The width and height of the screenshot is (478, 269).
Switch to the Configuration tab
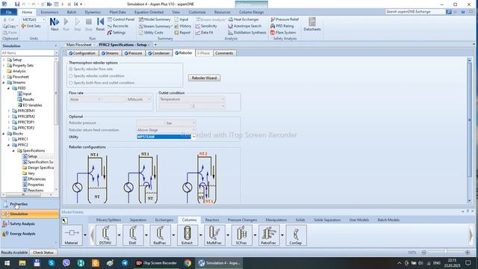pos(82,53)
